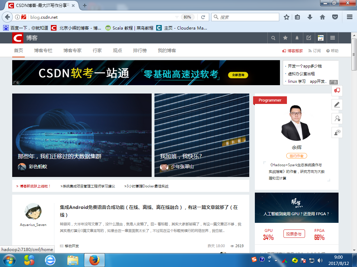Screen dimensions: 357x267
Task: Click the 余辉 author portrait
Action: coord(296,123)
